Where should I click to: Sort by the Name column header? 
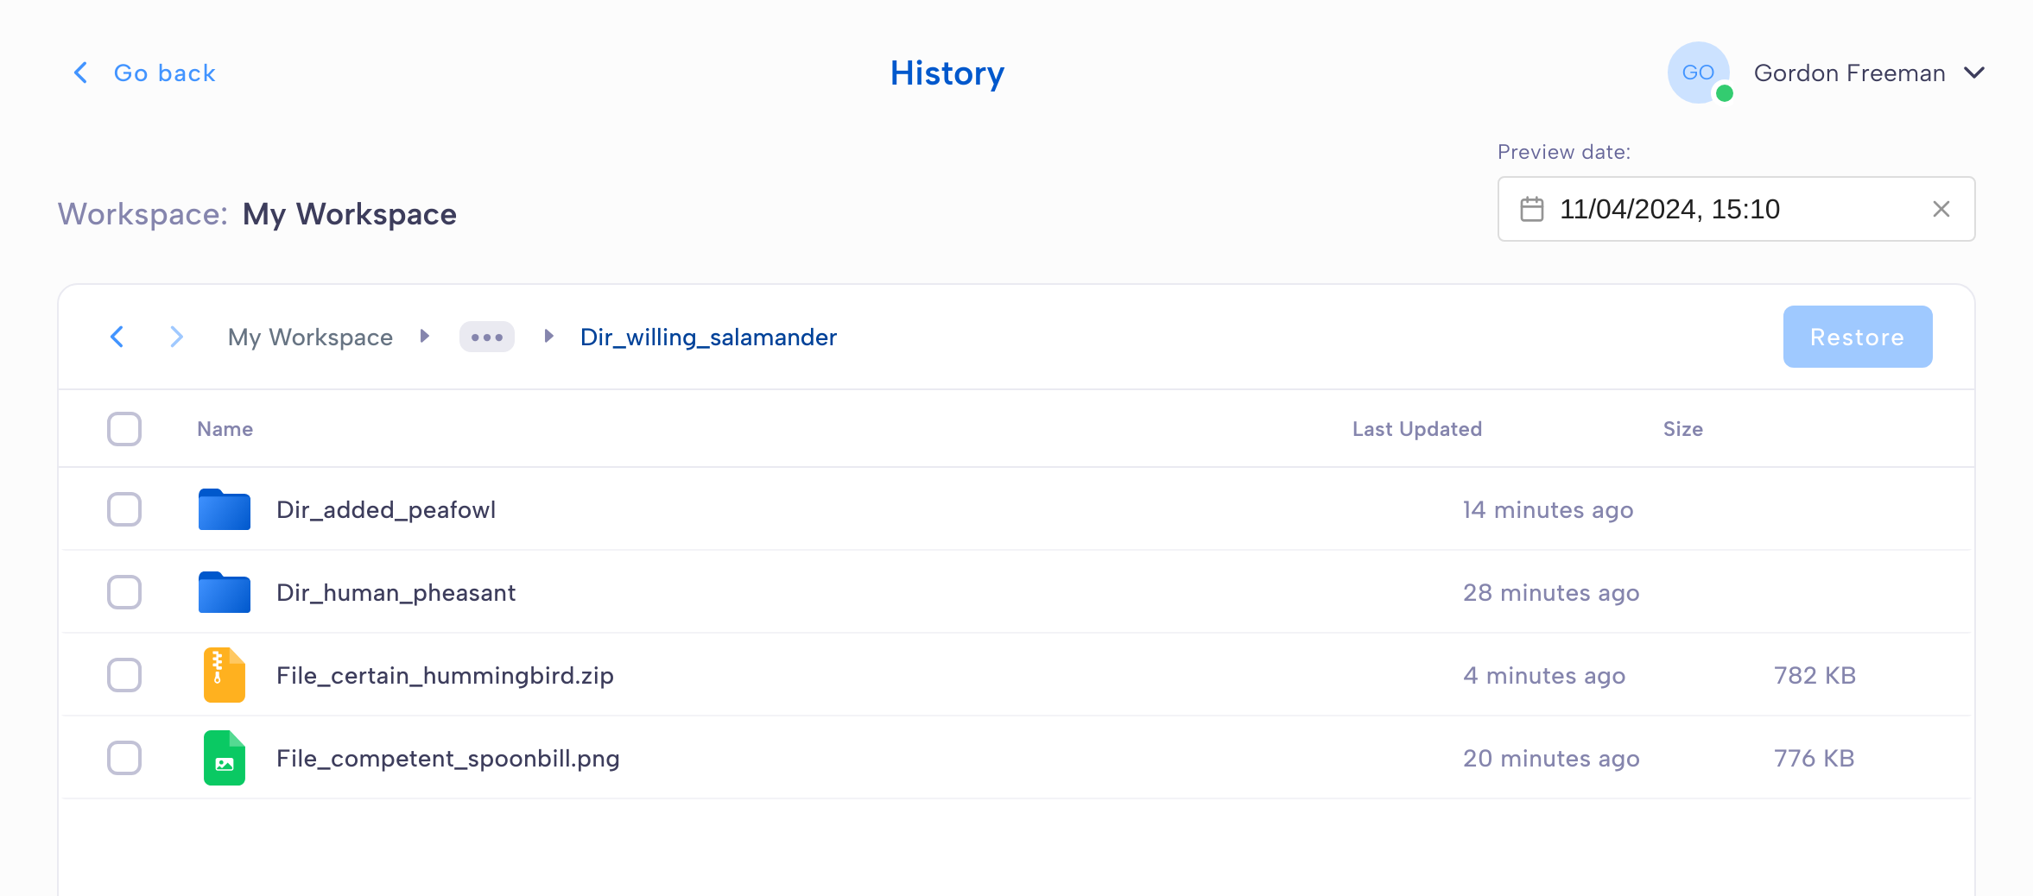pyautogui.click(x=225, y=429)
